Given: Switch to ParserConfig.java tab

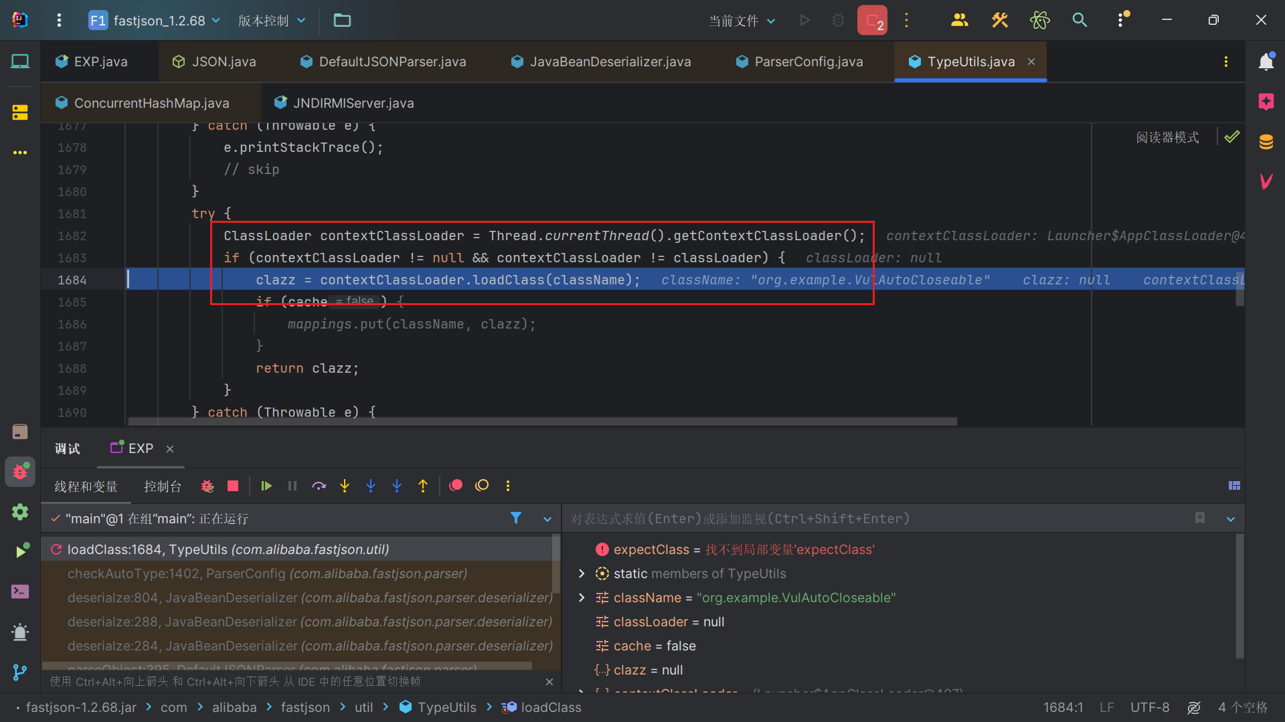Looking at the screenshot, I should coord(799,62).
